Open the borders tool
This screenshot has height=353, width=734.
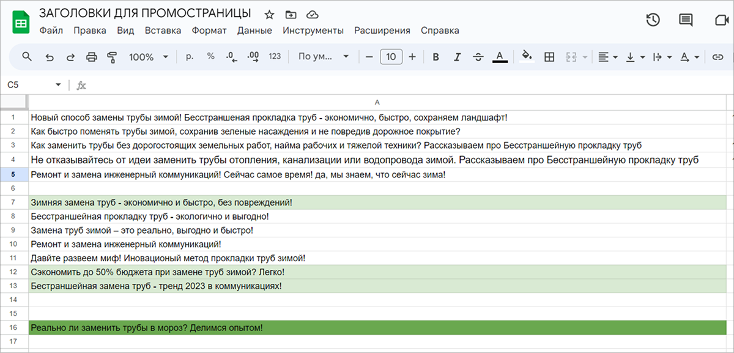click(549, 57)
